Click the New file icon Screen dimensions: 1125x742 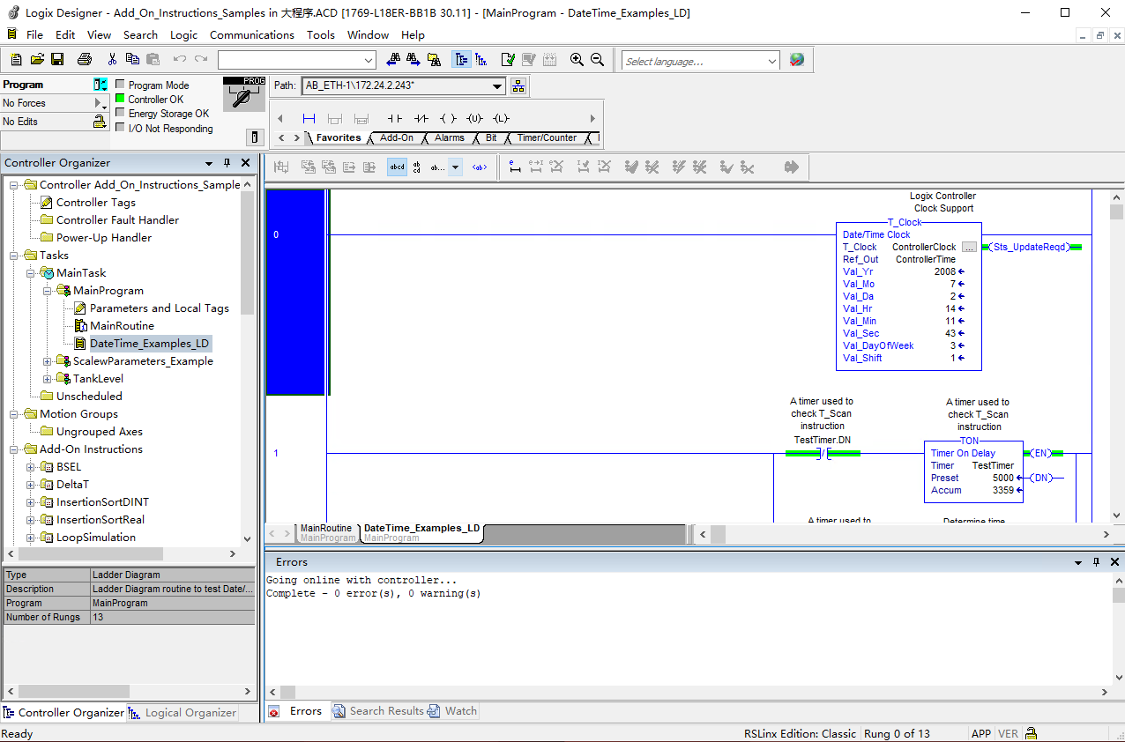coord(17,59)
